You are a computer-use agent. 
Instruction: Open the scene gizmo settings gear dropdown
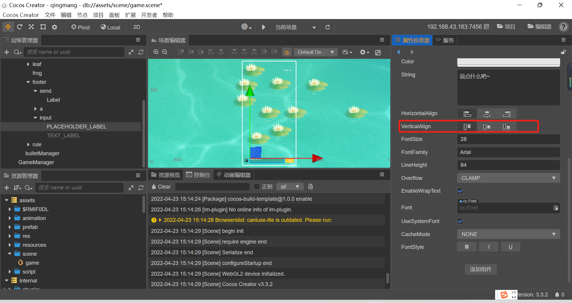click(364, 52)
